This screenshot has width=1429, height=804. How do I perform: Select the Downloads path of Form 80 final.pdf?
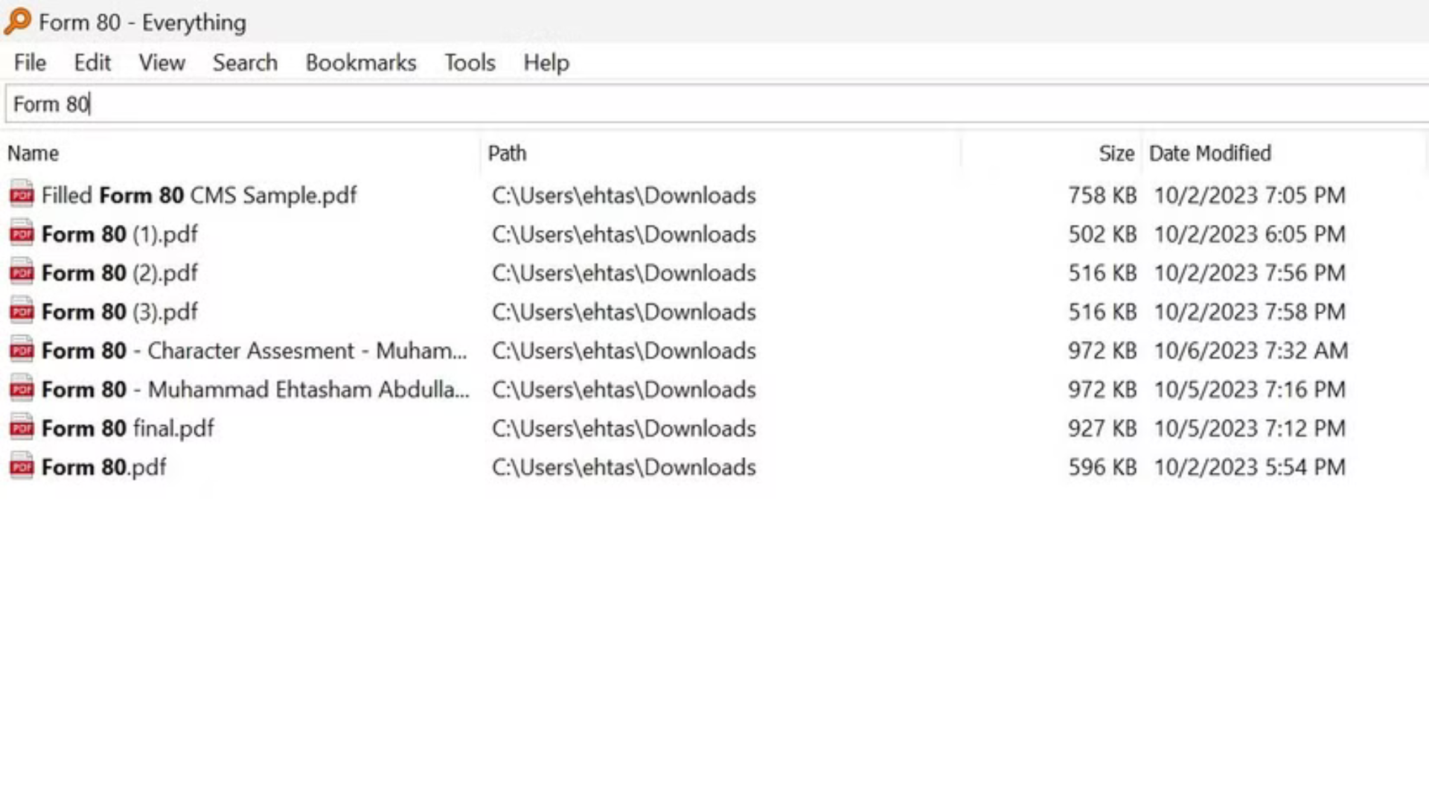pyautogui.click(x=624, y=428)
